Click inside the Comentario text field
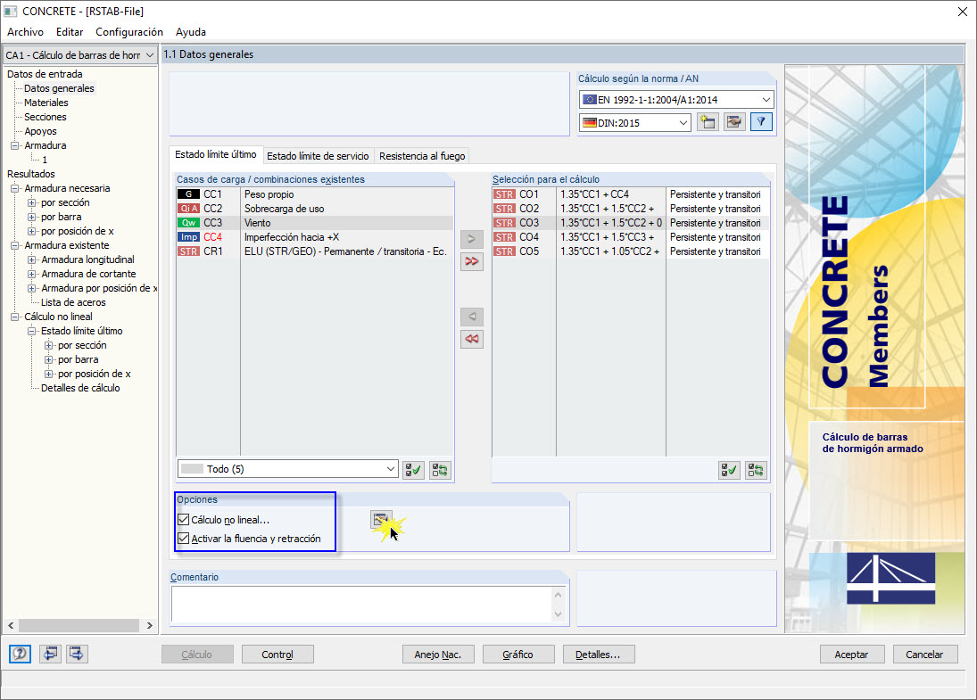 [361, 604]
